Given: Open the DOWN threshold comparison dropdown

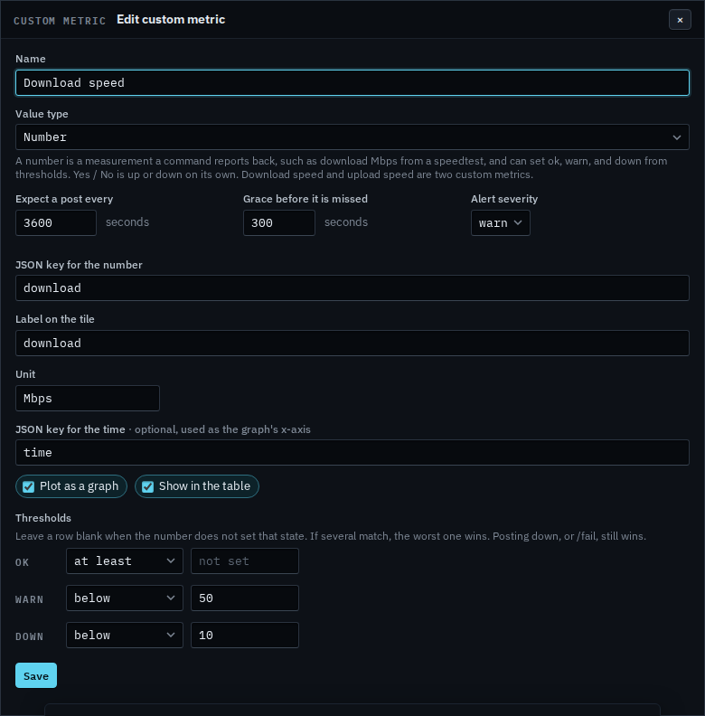Looking at the screenshot, I should (124, 635).
